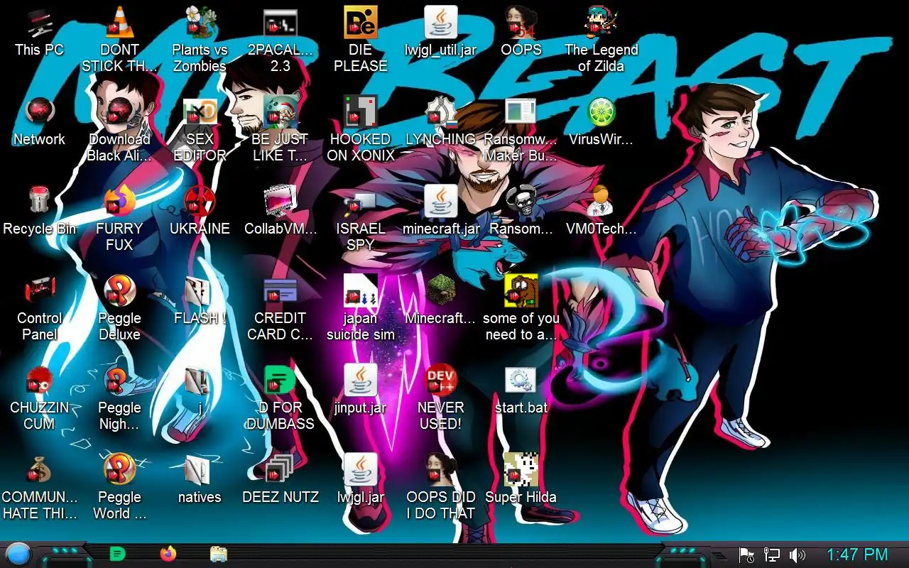Open the Firefox FURRY FUX shortcut
This screenshot has height=568, width=909.
point(119,202)
